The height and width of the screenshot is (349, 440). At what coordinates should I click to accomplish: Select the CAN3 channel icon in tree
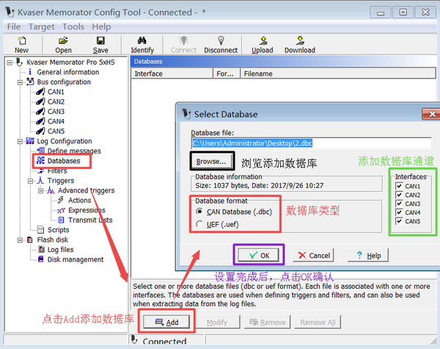(x=40, y=112)
